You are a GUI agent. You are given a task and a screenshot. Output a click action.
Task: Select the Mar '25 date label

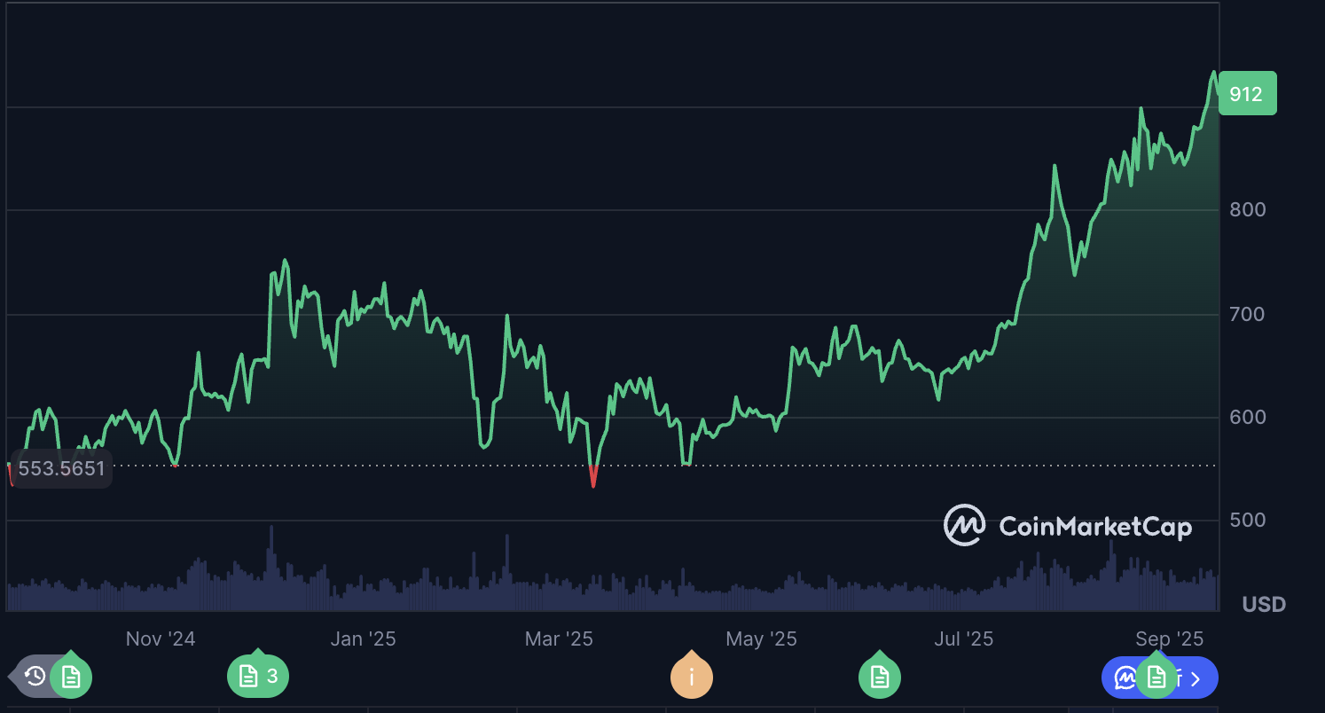559,639
